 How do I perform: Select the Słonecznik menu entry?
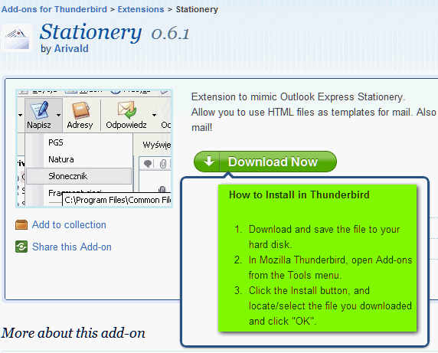pyautogui.click(x=79, y=176)
